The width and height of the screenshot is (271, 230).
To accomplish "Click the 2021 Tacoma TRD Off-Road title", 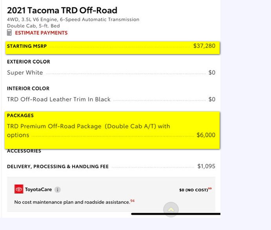I will click(62, 10).
